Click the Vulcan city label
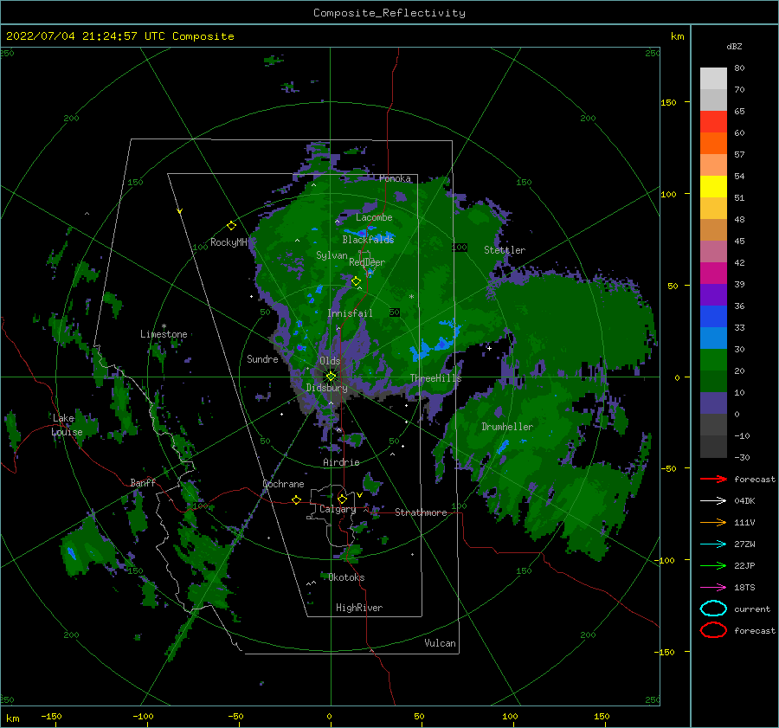779x728 pixels. pos(441,643)
